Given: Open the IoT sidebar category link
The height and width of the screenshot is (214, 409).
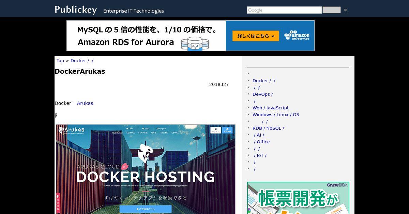Looking at the screenshot, I should pos(260,155).
